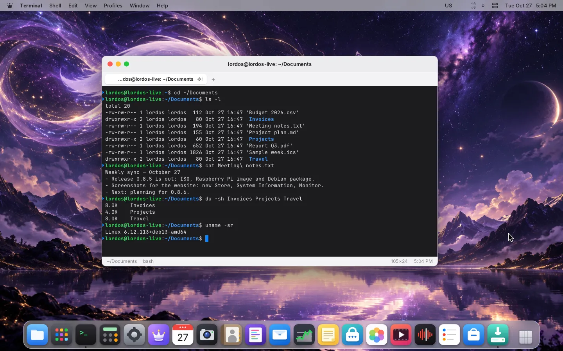Open the Edit menu
The height and width of the screenshot is (351, 563).
click(x=73, y=5)
